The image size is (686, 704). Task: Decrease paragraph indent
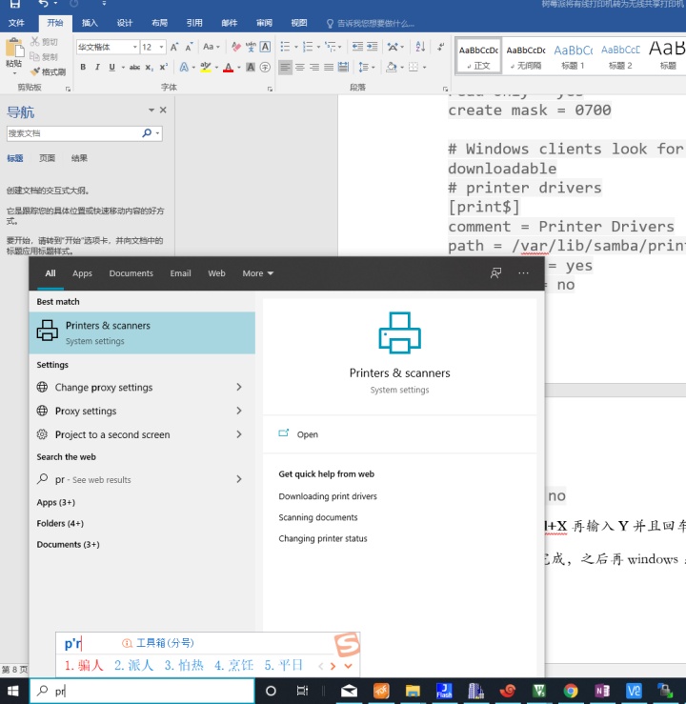coord(357,47)
